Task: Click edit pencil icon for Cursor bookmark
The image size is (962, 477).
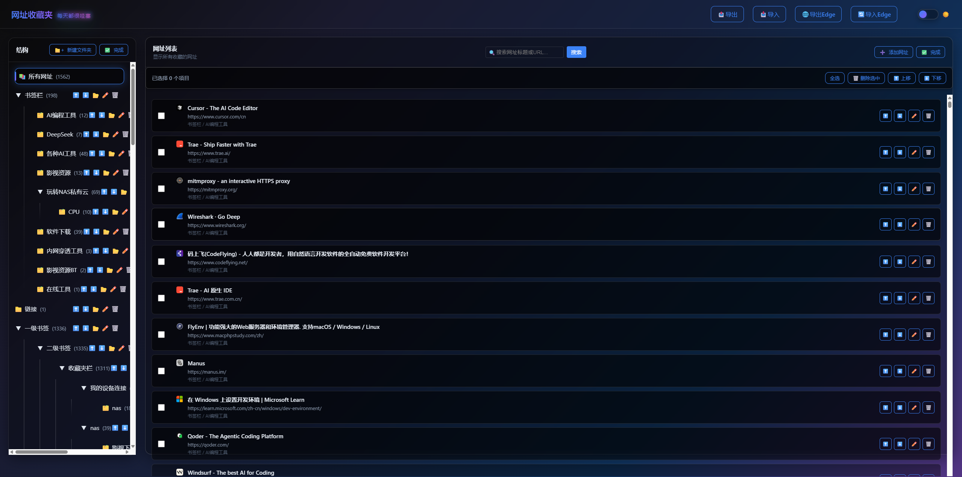Action: tap(914, 116)
